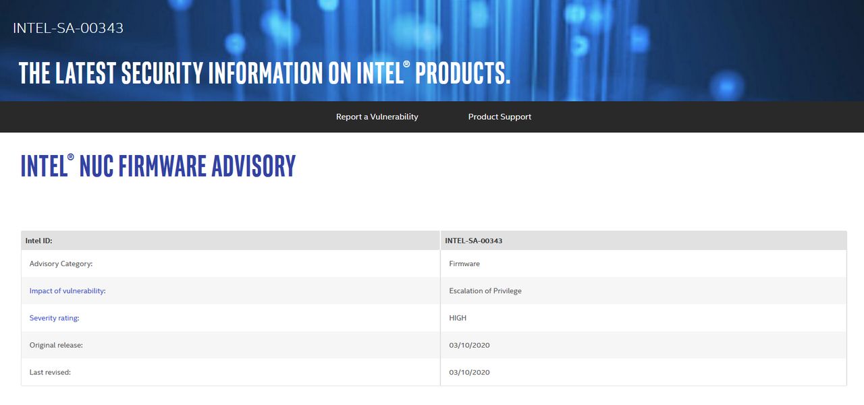Open the Severity rating definition link

[53, 317]
